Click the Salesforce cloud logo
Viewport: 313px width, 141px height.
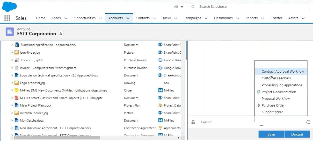pyautogui.click(x=9, y=7)
